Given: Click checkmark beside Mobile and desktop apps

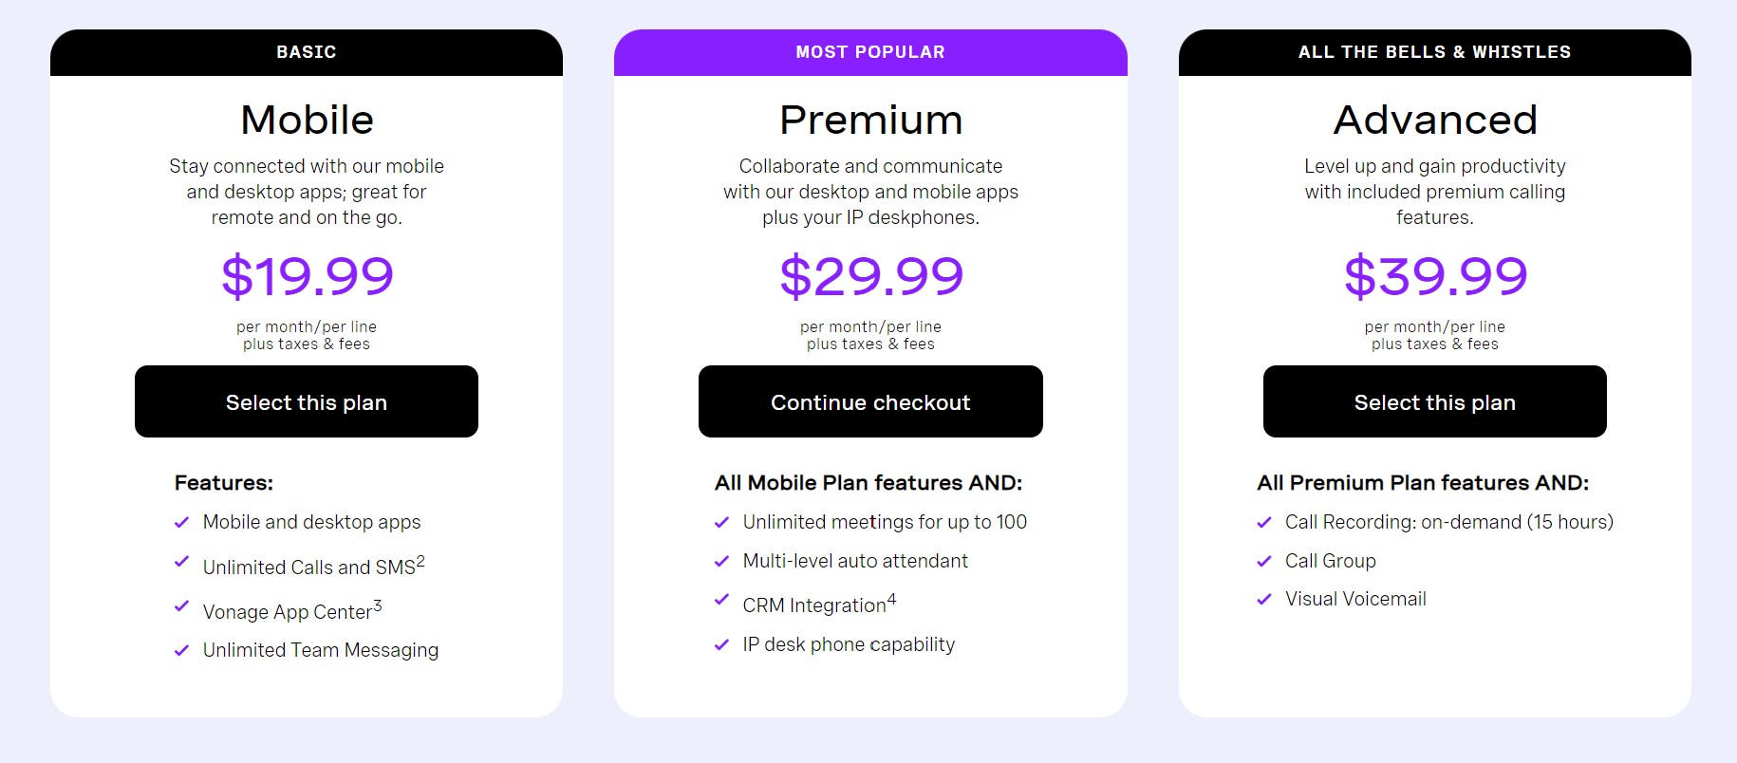Looking at the screenshot, I should pyautogui.click(x=181, y=522).
